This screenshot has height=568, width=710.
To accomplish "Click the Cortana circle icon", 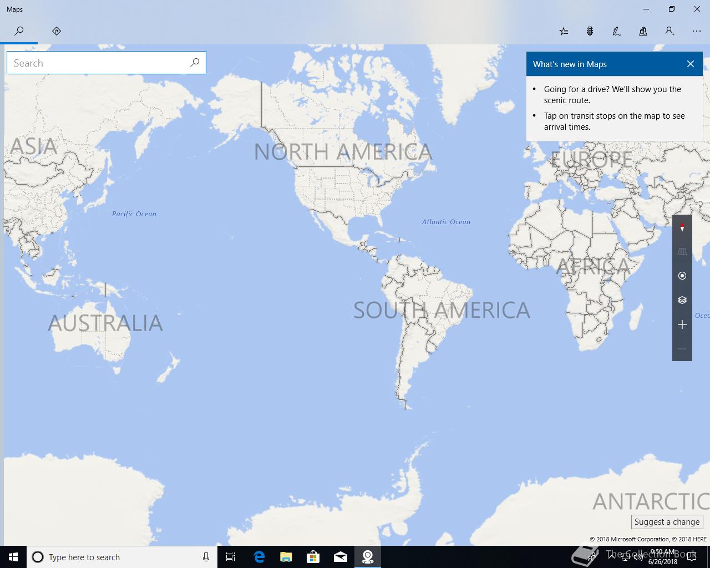I will (38, 557).
